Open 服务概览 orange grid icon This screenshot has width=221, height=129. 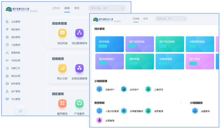62,104
